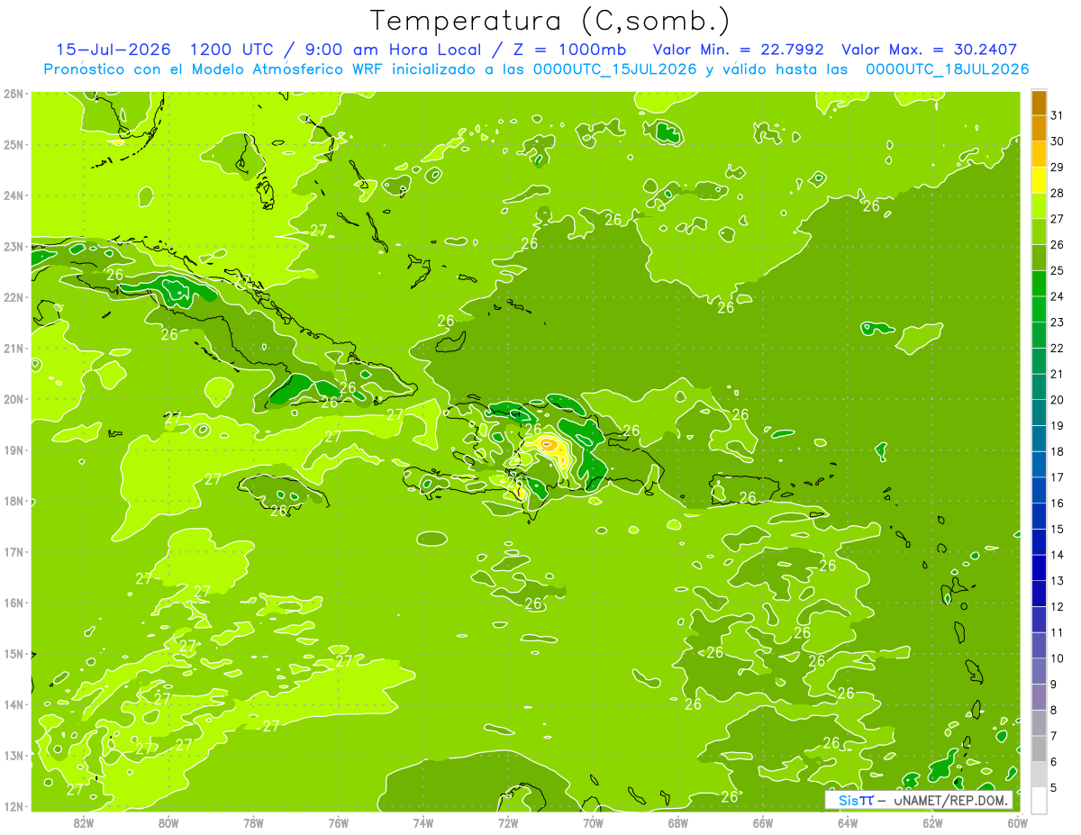The height and width of the screenshot is (835, 1081).
Task: Pick the colorbar swatch between 26 and 27
Action: 1040,232
